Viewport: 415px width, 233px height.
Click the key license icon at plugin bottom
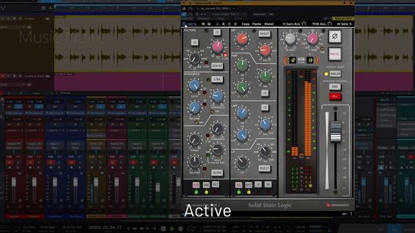pos(344,214)
